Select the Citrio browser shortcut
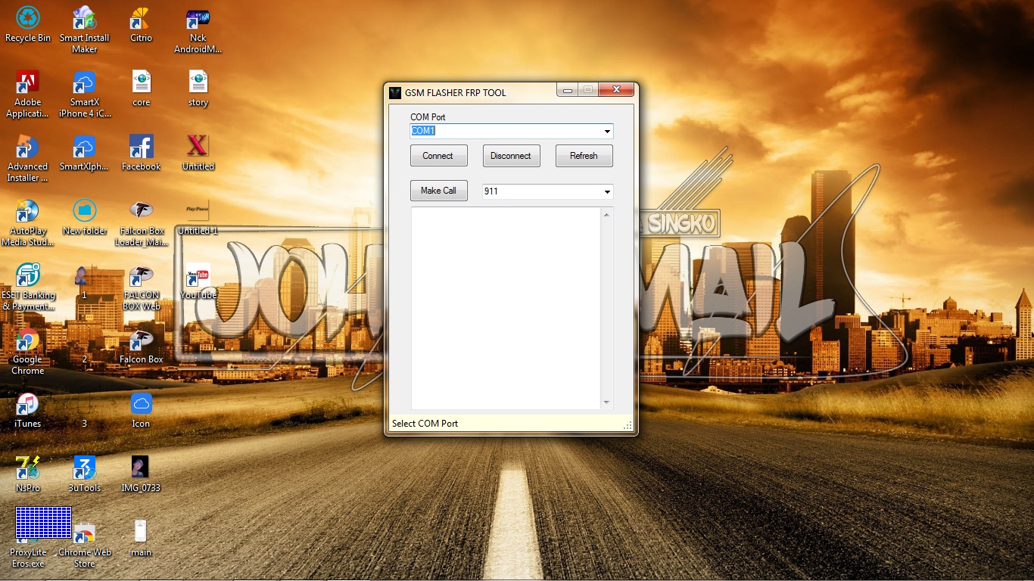This screenshot has height=581, width=1034. pyautogui.click(x=141, y=24)
